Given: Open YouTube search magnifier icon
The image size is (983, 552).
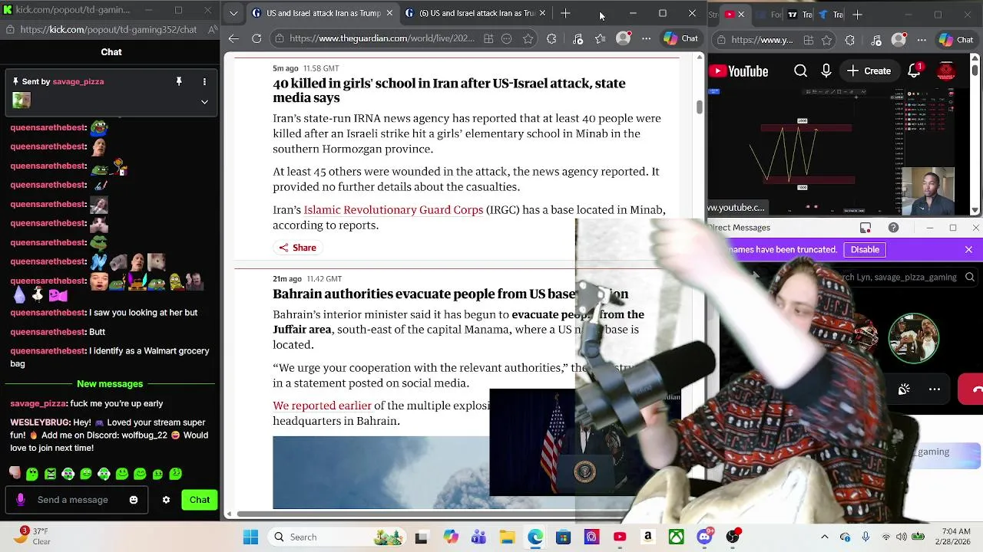Looking at the screenshot, I should 800,71.
